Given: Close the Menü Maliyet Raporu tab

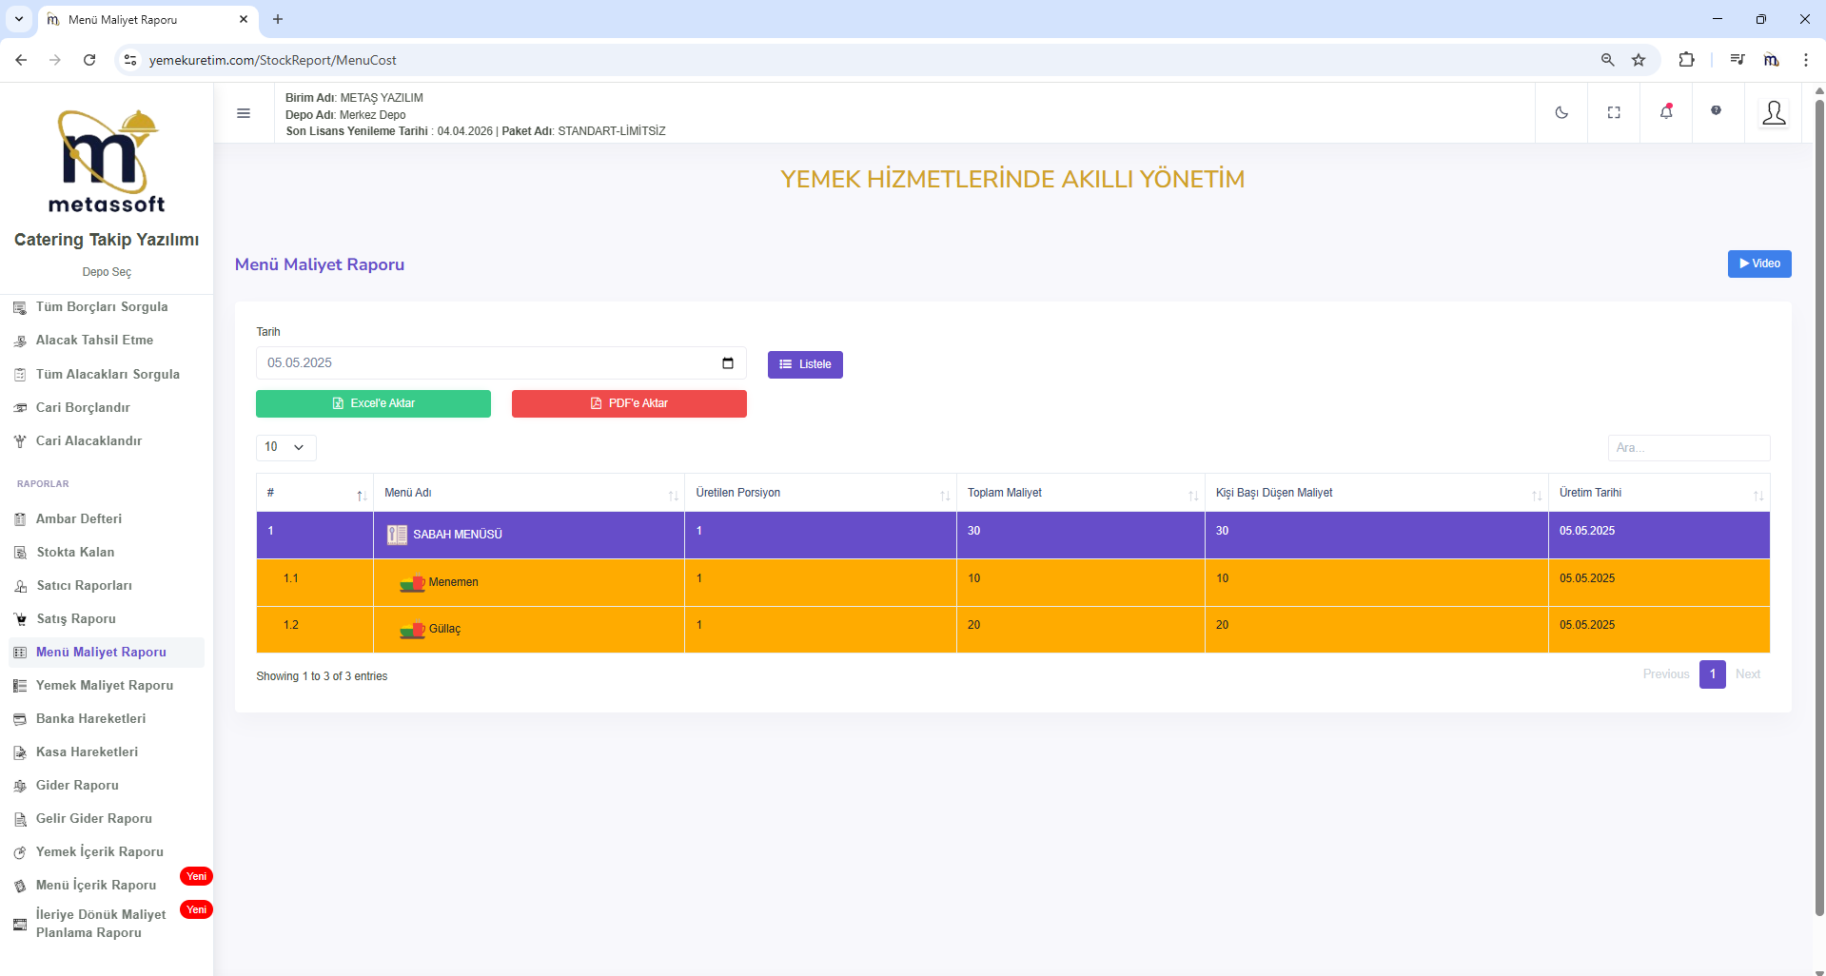Looking at the screenshot, I should [x=244, y=19].
